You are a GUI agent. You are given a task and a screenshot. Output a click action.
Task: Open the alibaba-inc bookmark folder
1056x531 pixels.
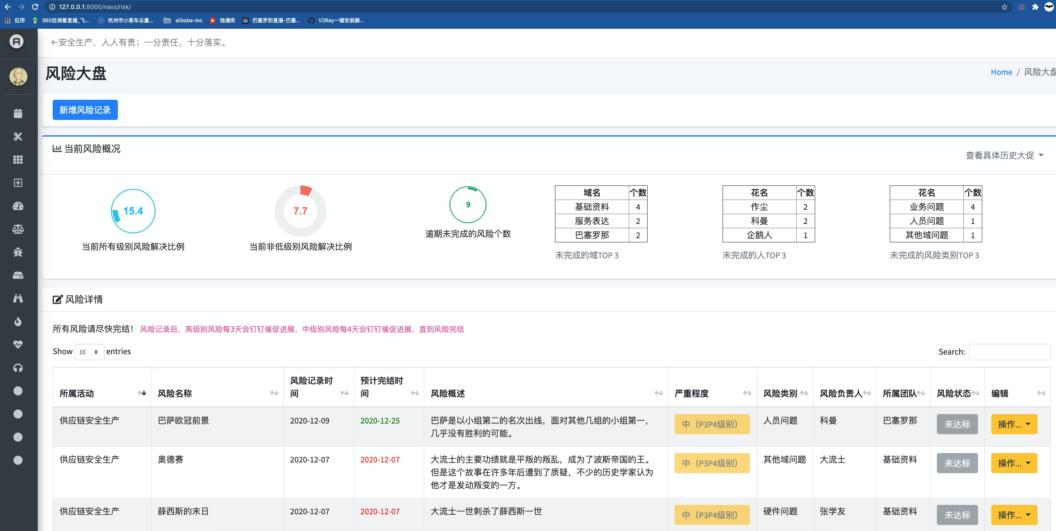[183, 20]
